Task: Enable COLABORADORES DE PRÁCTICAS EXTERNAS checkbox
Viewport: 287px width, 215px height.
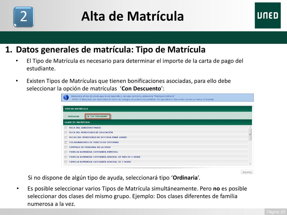Action: [66, 142]
